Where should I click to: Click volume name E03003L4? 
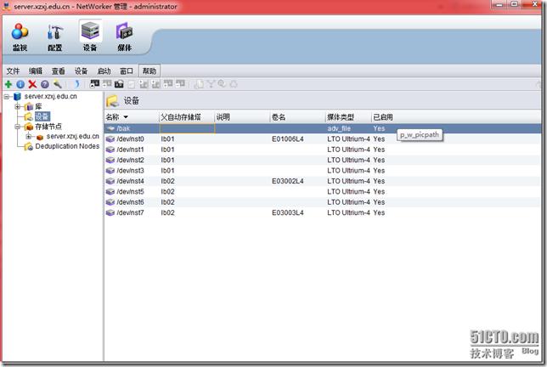point(288,212)
